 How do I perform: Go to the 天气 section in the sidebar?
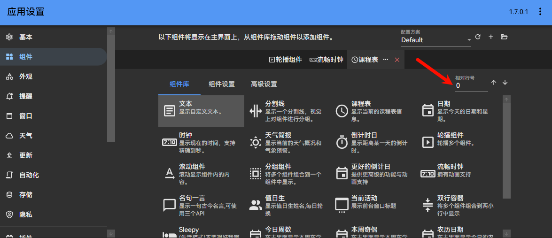(26, 136)
